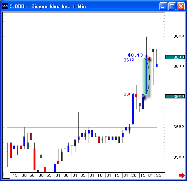Click the 15-01:25 time axis label
The image size is (187, 181).
(151, 175)
